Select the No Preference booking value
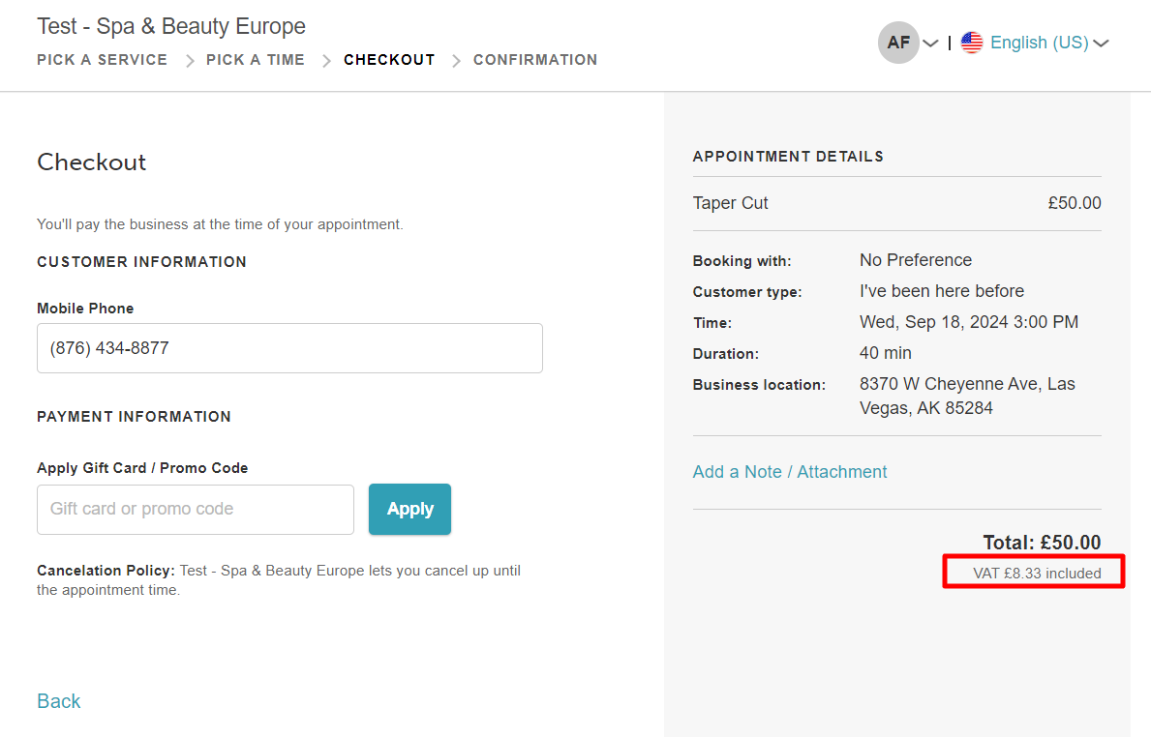1151x737 pixels. pos(916,260)
